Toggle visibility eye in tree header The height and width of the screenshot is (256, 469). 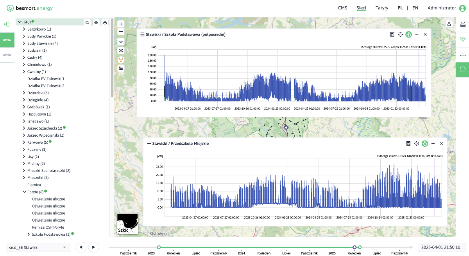click(96, 22)
